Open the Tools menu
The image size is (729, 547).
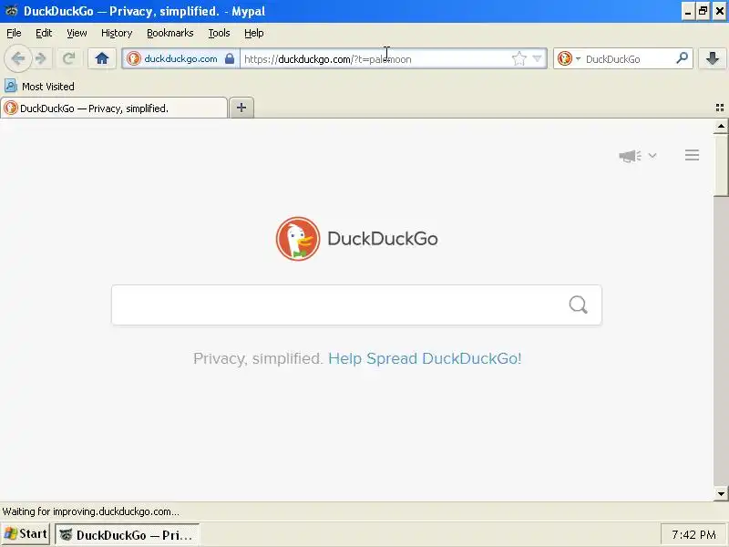(x=219, y=33)
